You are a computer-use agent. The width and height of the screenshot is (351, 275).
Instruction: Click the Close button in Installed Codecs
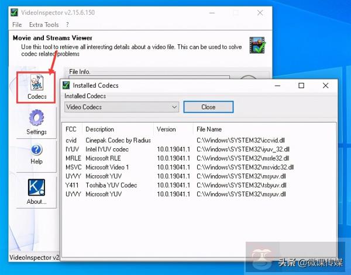208,107
